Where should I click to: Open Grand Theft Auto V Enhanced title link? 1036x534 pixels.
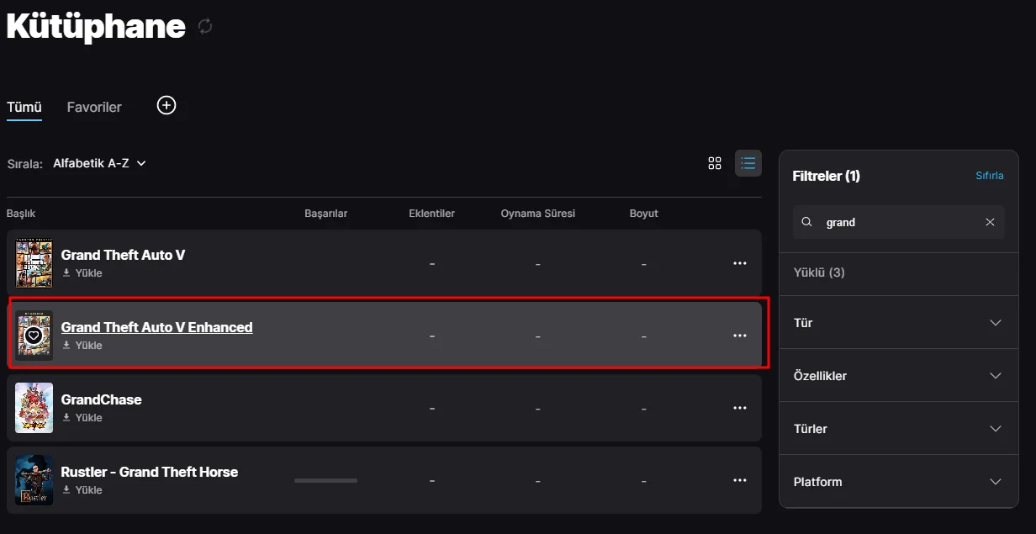tap(156, 327)
